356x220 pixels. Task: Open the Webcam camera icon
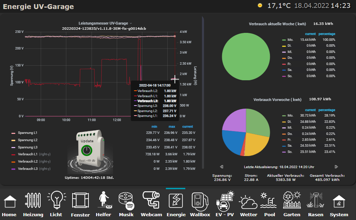click(x=151, y=201)
